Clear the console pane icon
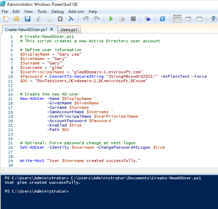This screenshot has height=209, width=218. point(71,19)
